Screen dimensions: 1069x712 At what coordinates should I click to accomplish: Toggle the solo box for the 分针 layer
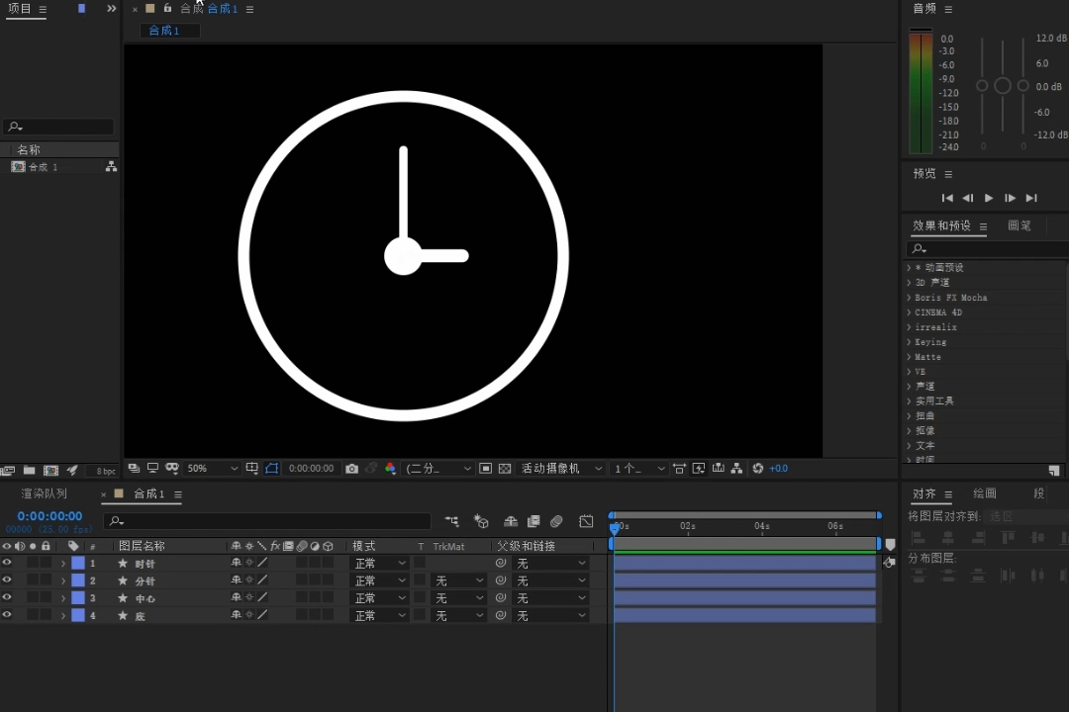pos(33,579)
